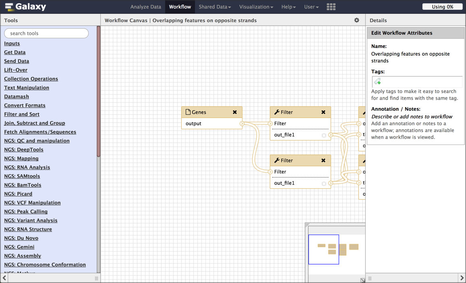This screenshot has height=283, width=466.
Task: Select the Workflow tab
Action: point(180,7)
